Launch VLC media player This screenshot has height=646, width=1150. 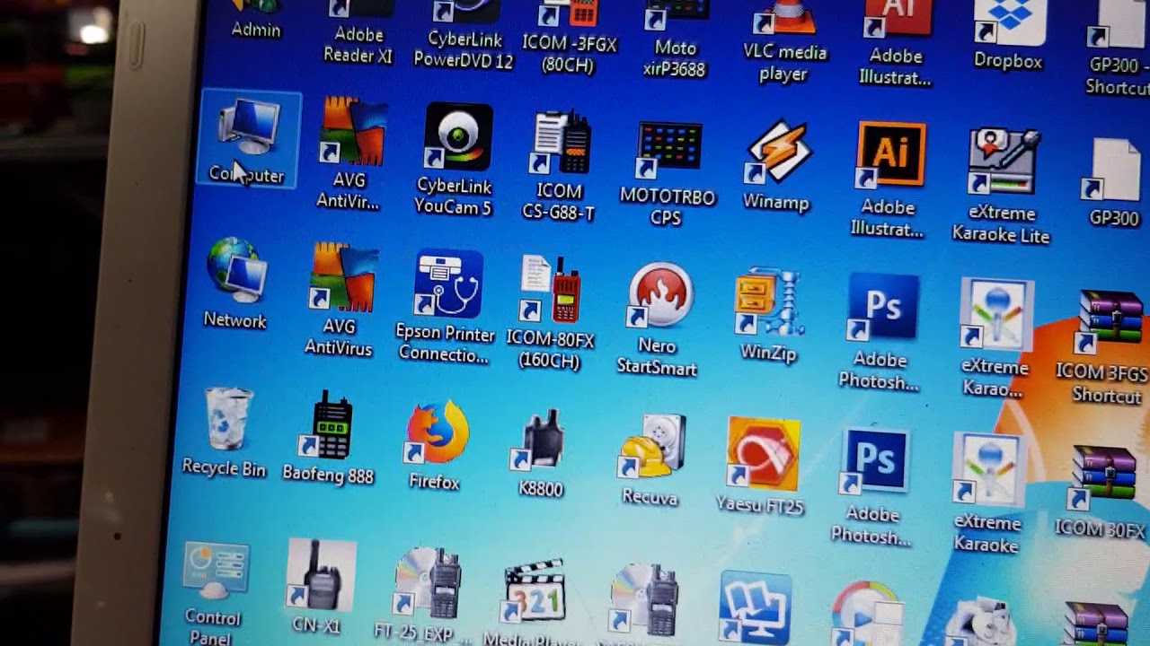(x=784, y=42)
